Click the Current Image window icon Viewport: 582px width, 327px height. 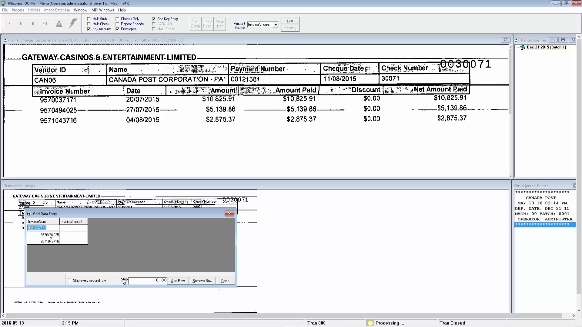pos(5,40)
